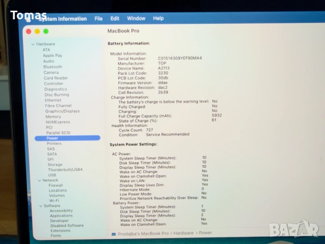Select Bluetooth in the sidebar
The height and width of the screenshot is (244, 325).
point(53,67)
